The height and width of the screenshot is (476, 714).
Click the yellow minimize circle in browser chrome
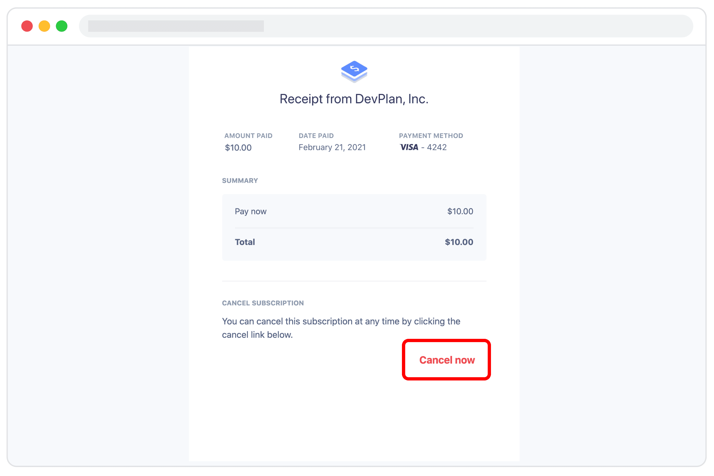click(44, 26)
